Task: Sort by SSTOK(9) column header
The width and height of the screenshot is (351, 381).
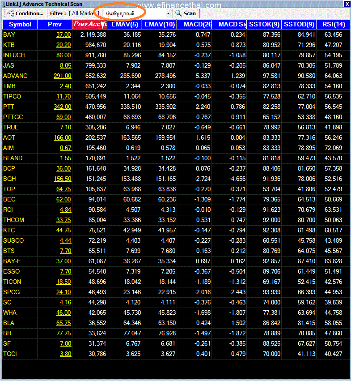Action: pos(264,24)
